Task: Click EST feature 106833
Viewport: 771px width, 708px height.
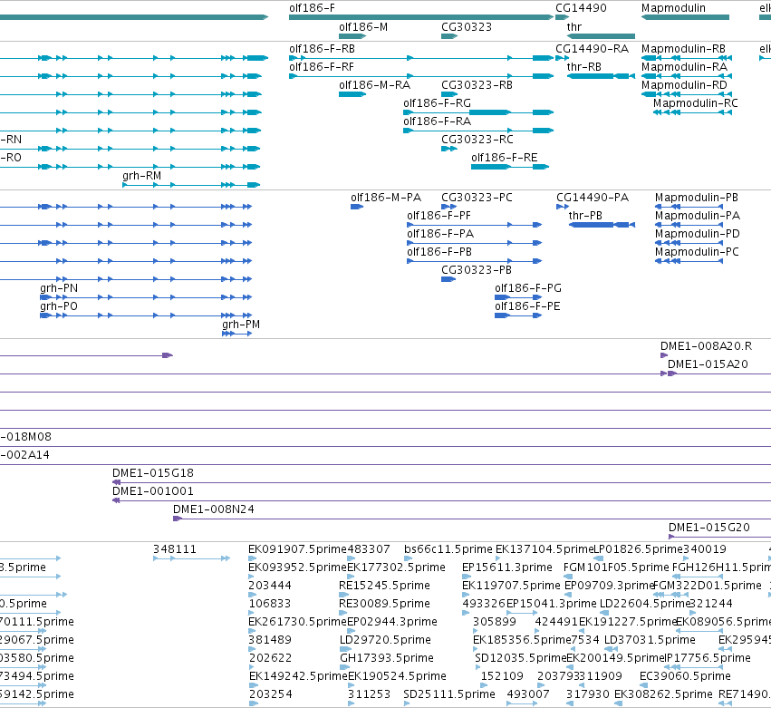Action: [x=253, y=613]
